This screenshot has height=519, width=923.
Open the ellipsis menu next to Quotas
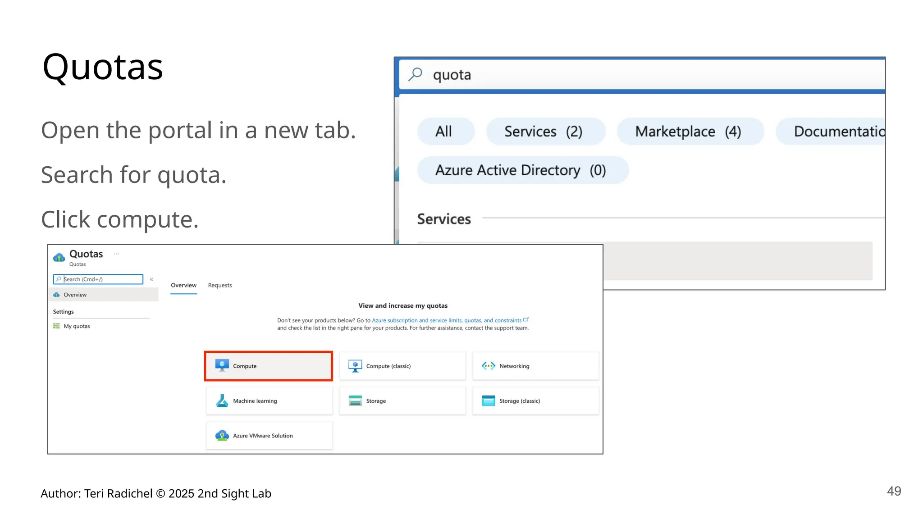(x=117, y=254)
